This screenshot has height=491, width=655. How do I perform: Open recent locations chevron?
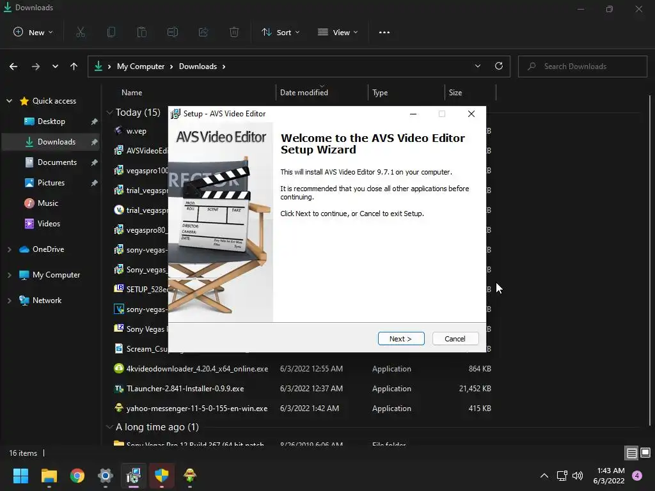55,66
